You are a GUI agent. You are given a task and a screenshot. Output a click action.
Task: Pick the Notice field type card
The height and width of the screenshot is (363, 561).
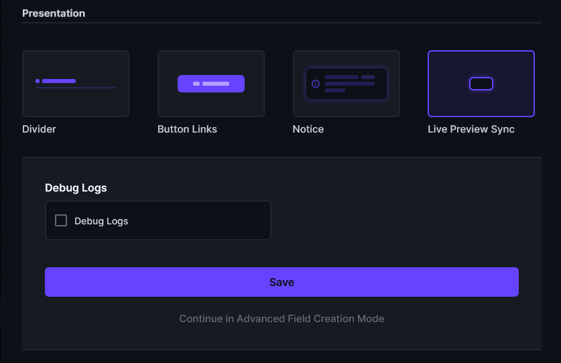point(346,84)
